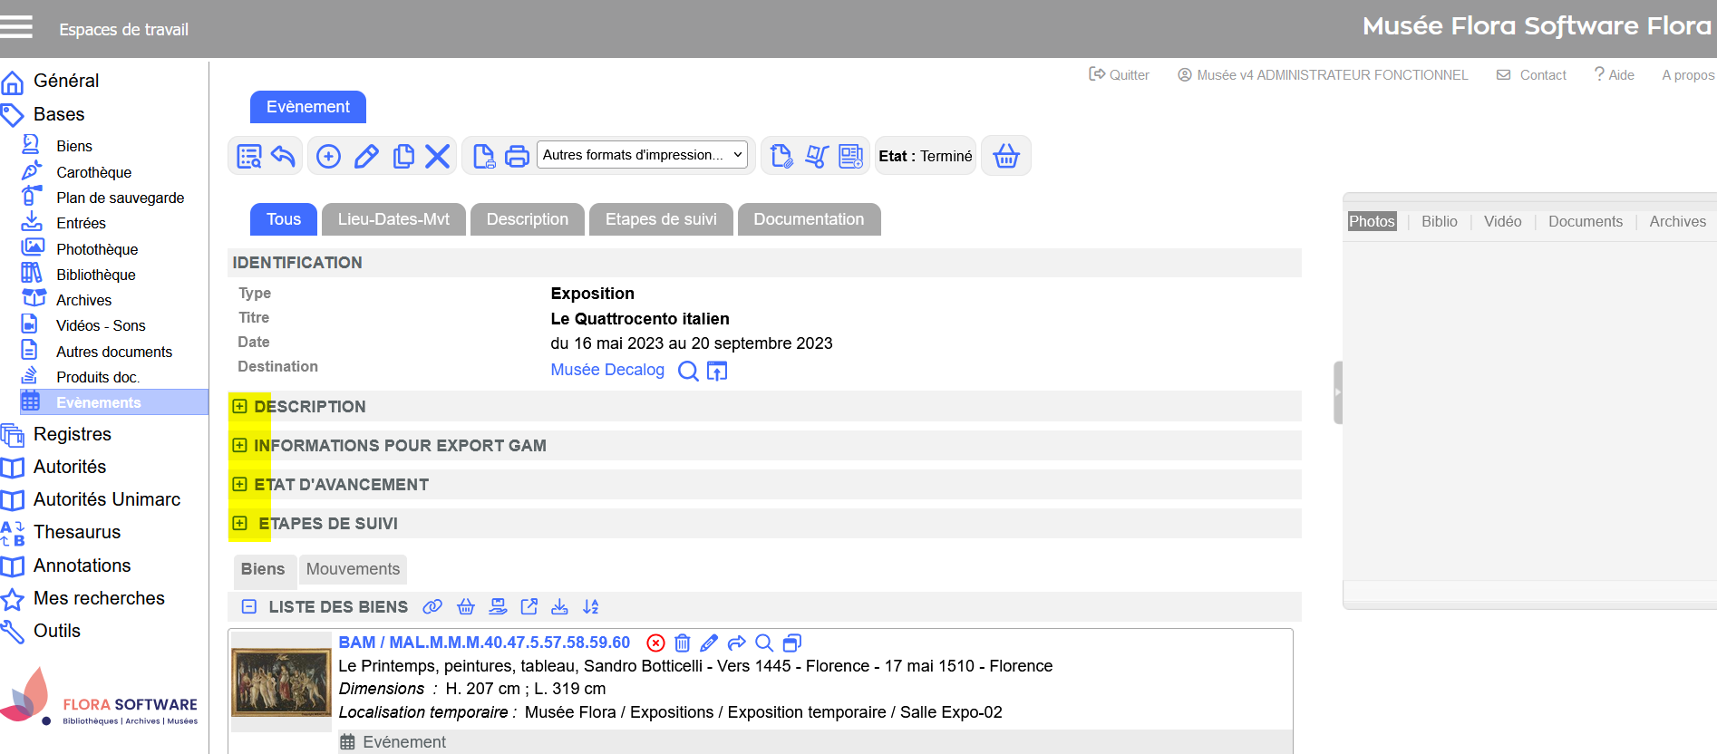Select the Mouvements tab
This screenshot has height=754, width=1717.
tap(353, 569)
